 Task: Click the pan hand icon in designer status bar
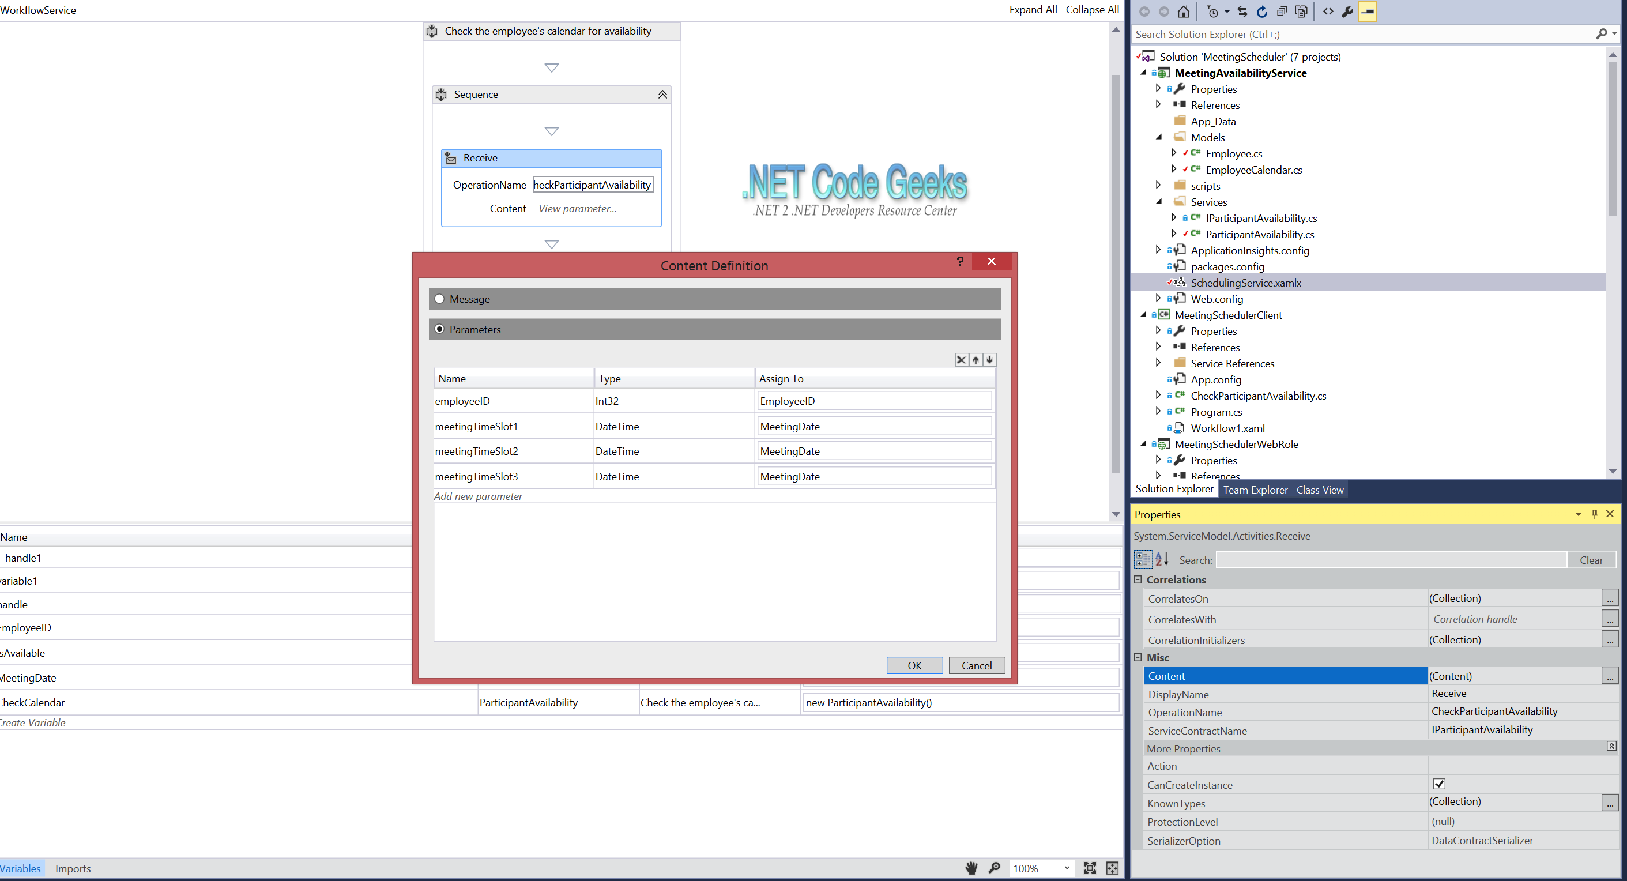pos(971,868)
